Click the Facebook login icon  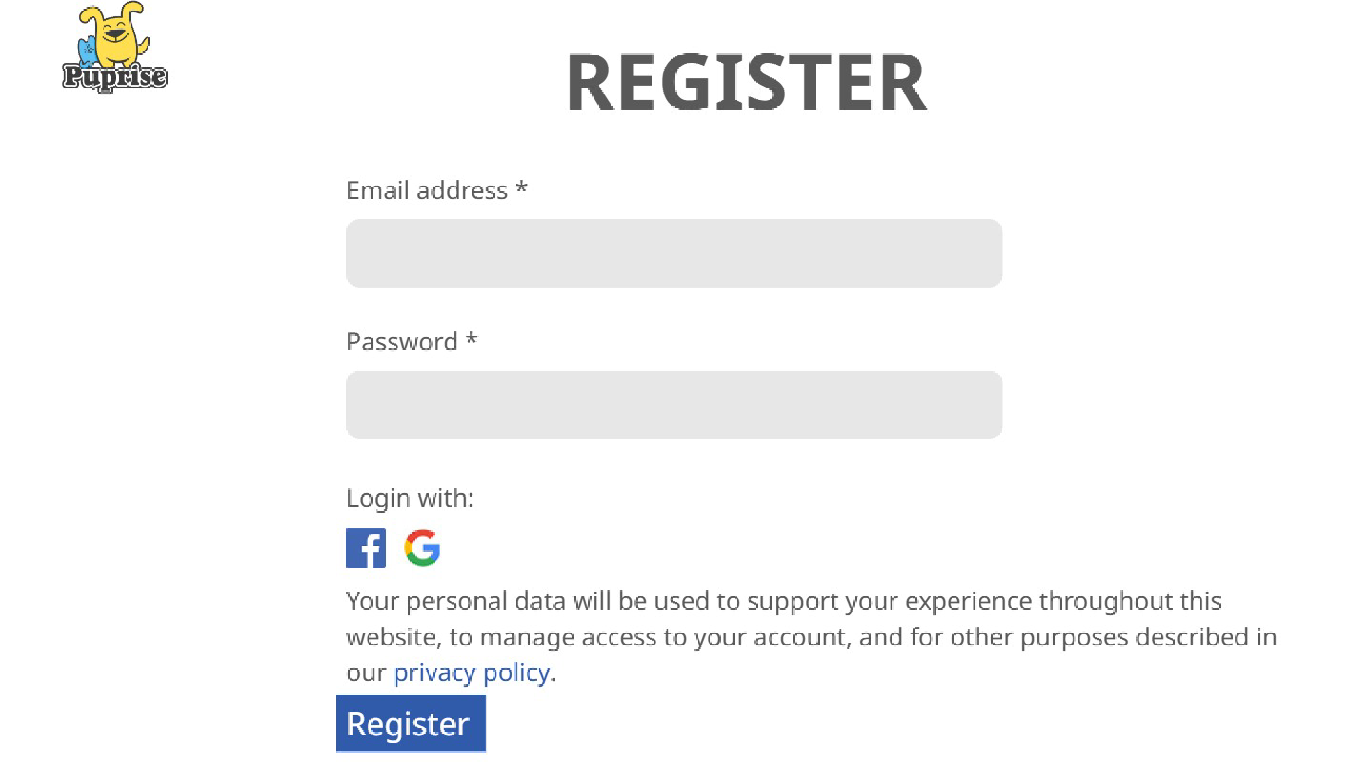(x=365, y=548)
